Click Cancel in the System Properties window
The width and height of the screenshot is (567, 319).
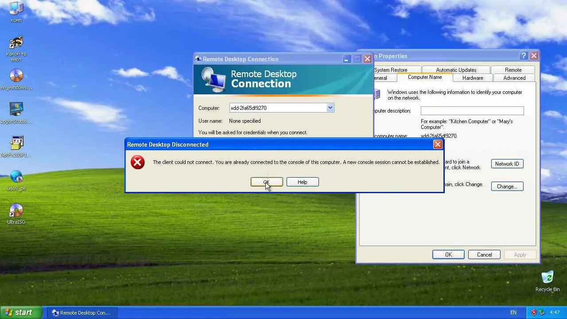click(x=484, y=255)
